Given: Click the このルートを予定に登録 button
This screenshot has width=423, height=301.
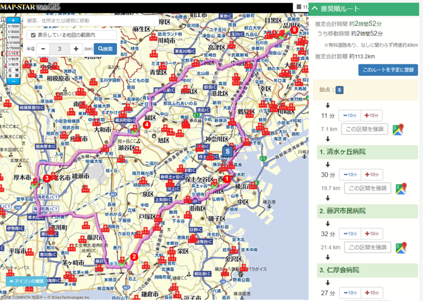Looking at the screenshot, I should 388,70.
